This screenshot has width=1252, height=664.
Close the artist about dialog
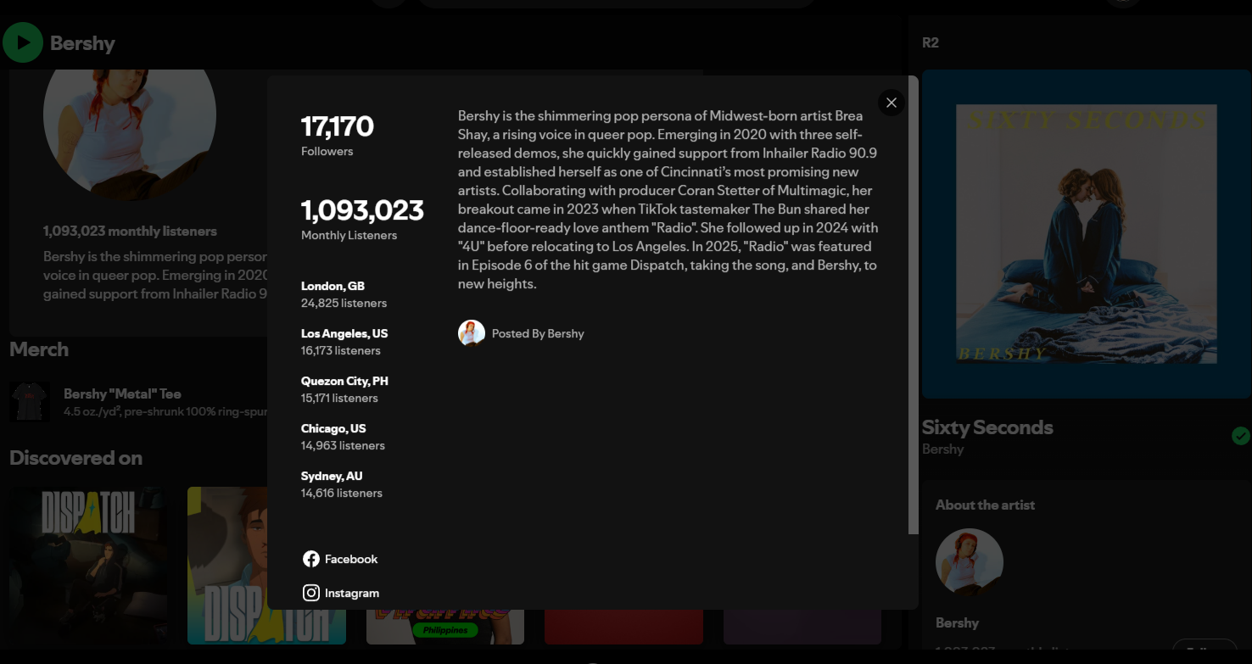point(891,103)
